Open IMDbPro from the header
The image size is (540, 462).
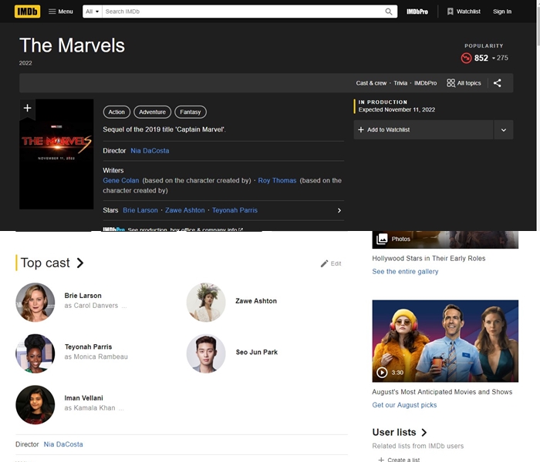(x=417, y=12)
